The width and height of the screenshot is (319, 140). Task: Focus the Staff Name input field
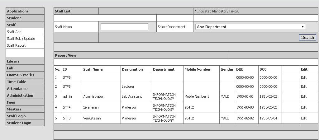point(124,27)
